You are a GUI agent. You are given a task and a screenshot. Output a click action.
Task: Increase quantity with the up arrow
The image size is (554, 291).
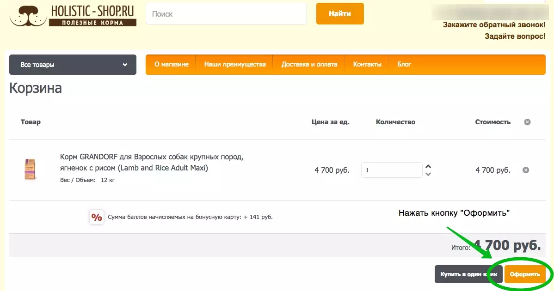(x=428, y=166)
